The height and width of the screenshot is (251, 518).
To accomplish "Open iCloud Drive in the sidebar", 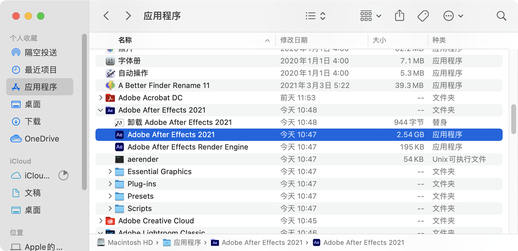I will point(31,176).
